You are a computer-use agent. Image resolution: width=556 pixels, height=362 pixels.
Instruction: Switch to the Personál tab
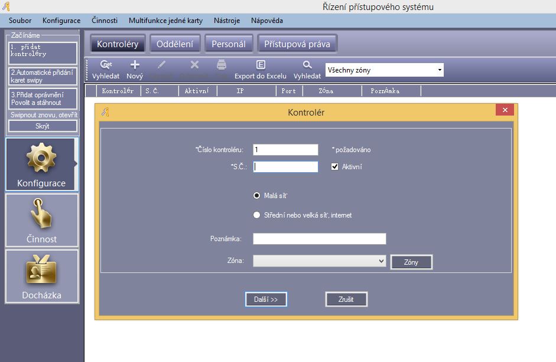pyautogui.click(x=229, y=44)
